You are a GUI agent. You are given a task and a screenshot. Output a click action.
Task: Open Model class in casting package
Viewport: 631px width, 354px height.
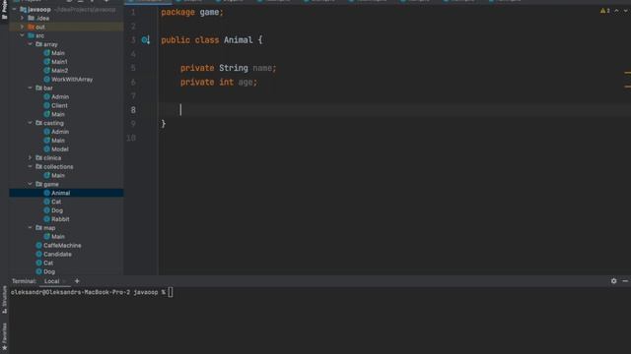tap(60, 149)
